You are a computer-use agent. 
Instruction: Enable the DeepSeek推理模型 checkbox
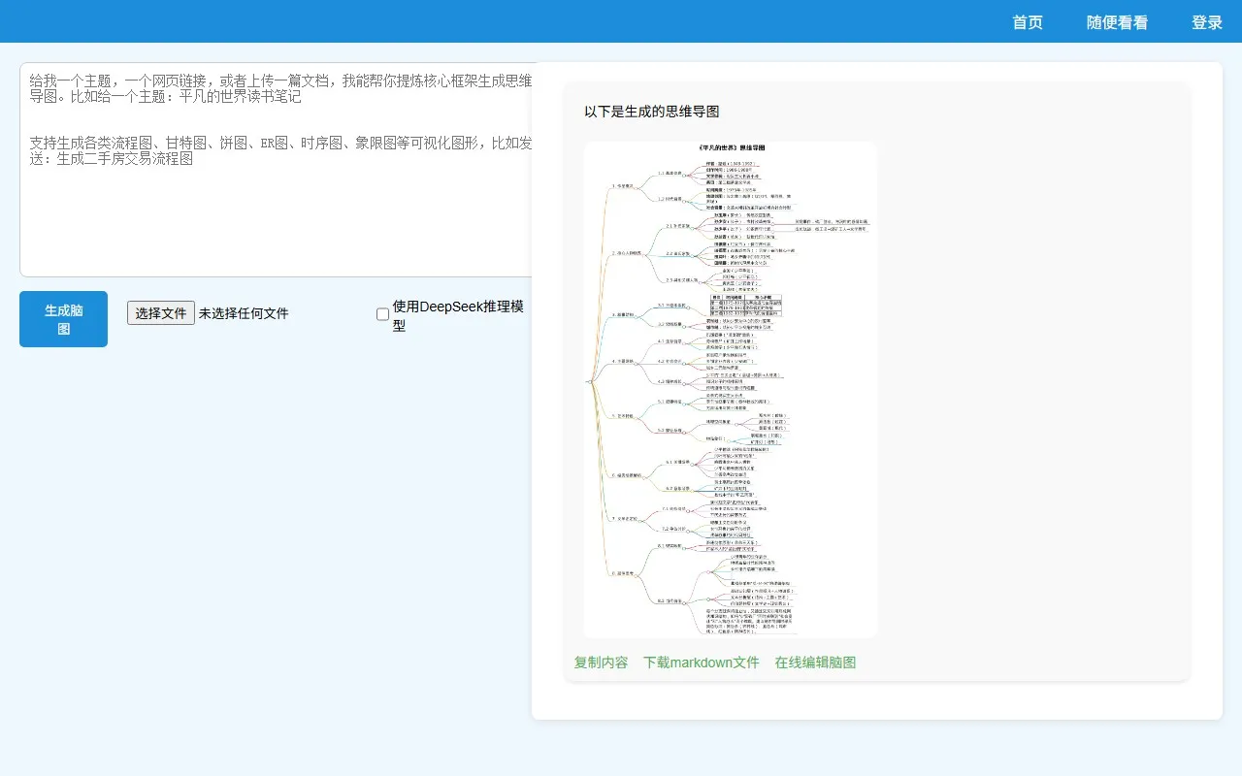382,314
